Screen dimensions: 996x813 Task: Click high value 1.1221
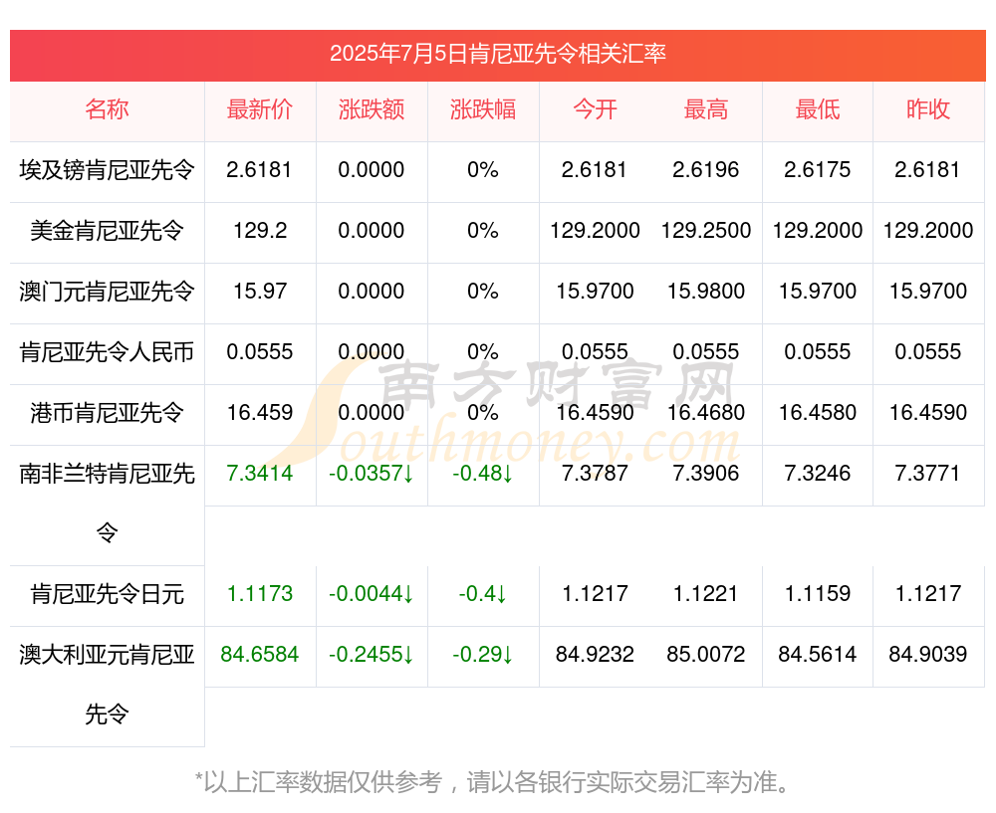[x=706, y=594]
